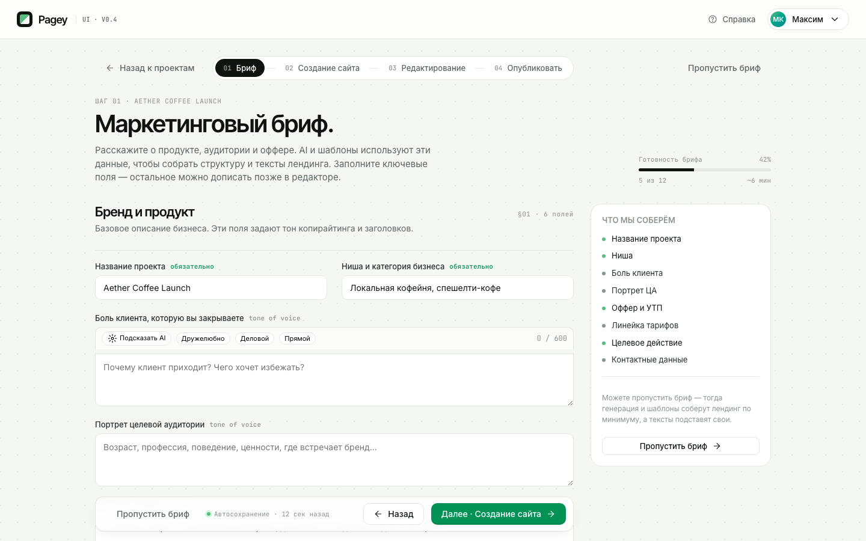Click Портрет ЦА in the checklist
This screenshot has height=541, width=866.
pos(634,290)
